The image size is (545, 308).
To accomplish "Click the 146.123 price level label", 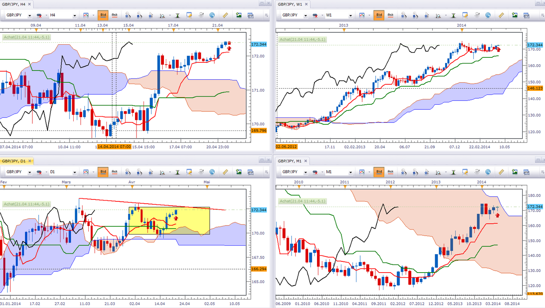I will [x=535, y=88].
